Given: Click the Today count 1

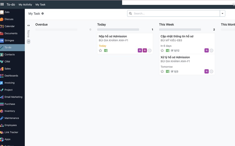Looking at the screenshot, I should pos(152,30).
